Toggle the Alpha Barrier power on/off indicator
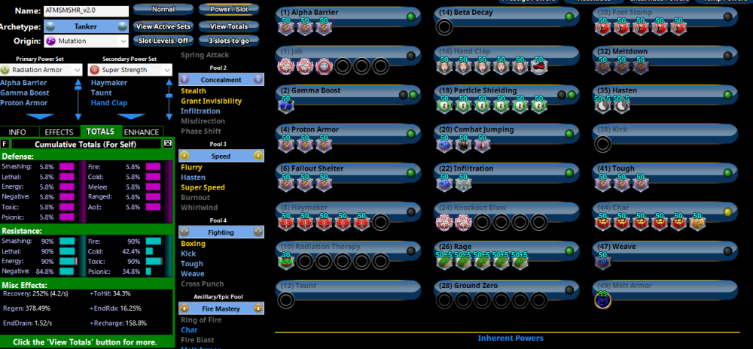Screen dimensions: 753x349 (x=410, y=17)
